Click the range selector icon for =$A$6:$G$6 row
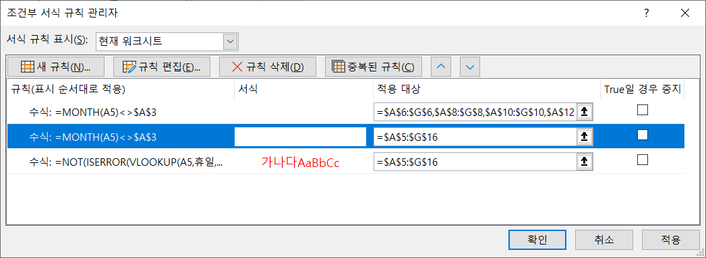 584,112
